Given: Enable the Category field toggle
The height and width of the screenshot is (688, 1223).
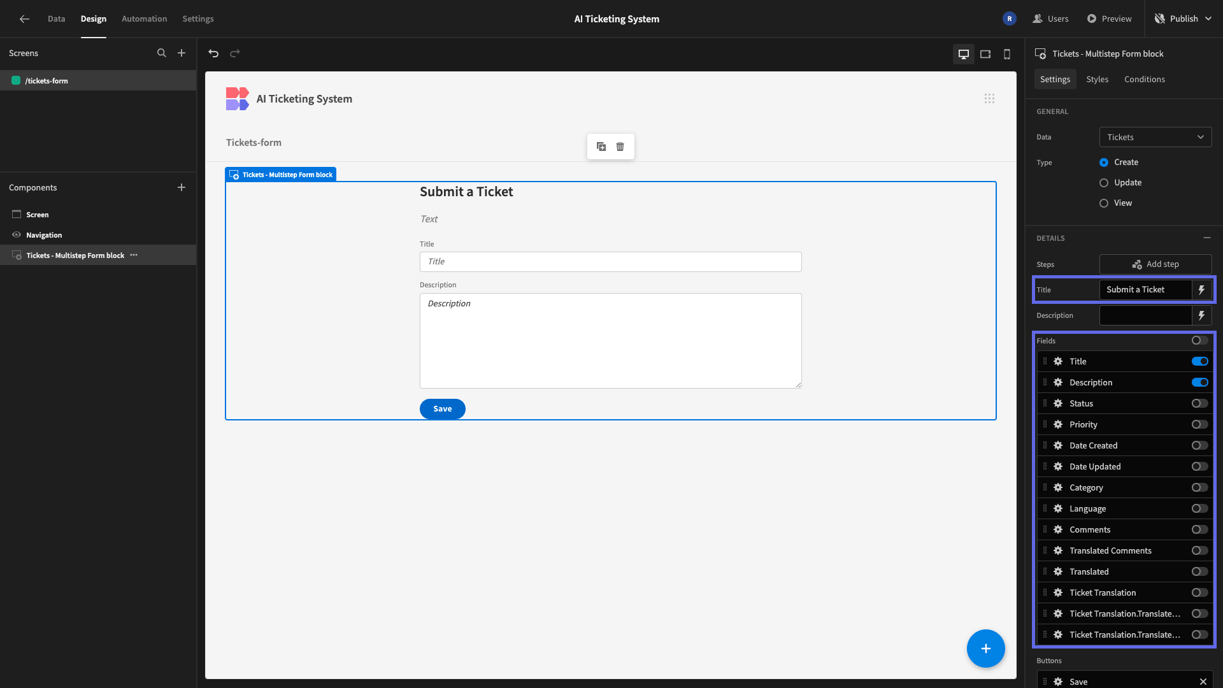Looking at the screenshot, I should pos(1199,488).
